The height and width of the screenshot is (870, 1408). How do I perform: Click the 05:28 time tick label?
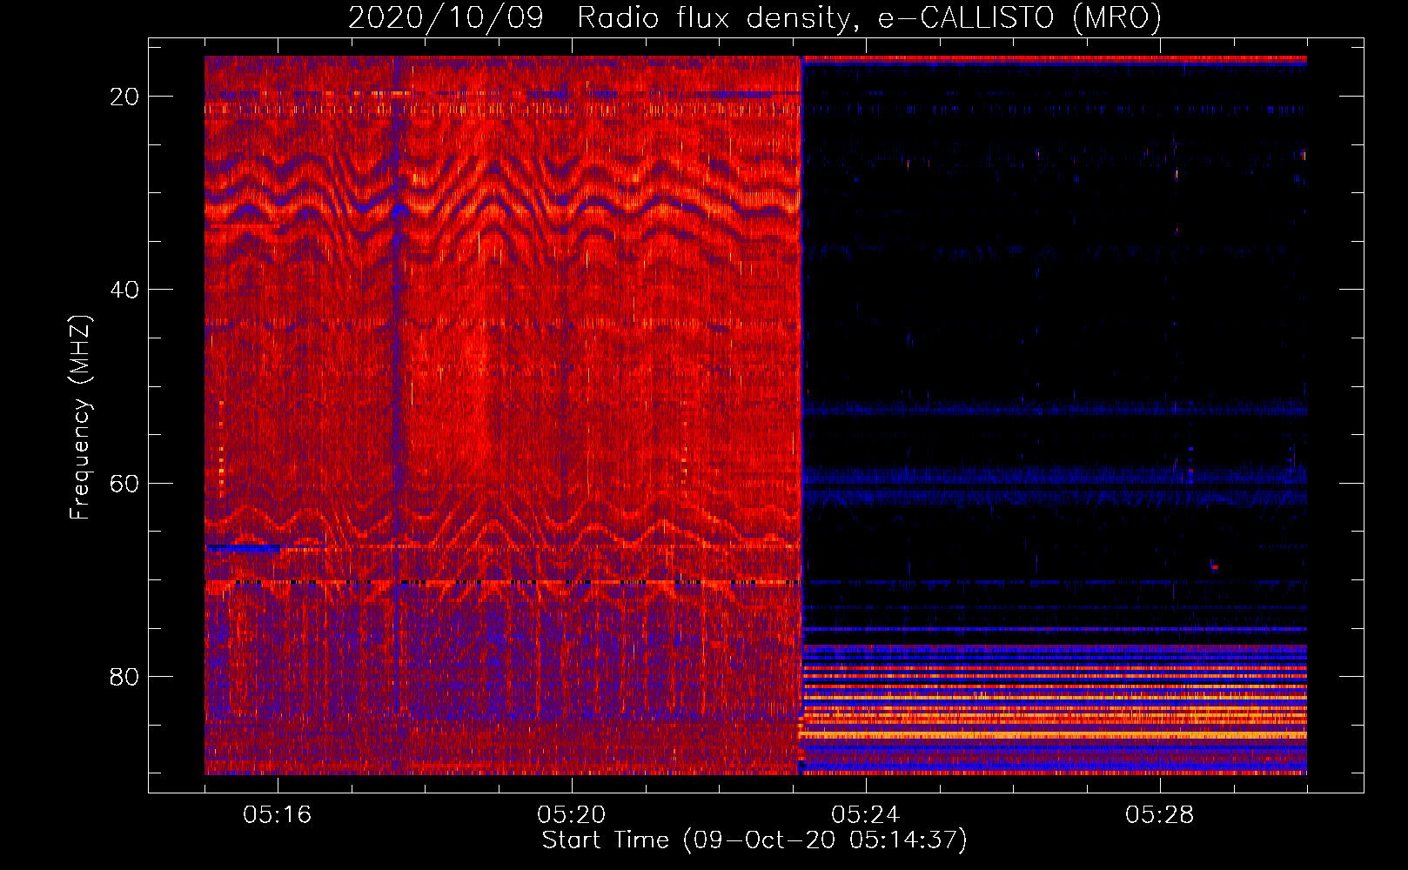click(1160, 815)
